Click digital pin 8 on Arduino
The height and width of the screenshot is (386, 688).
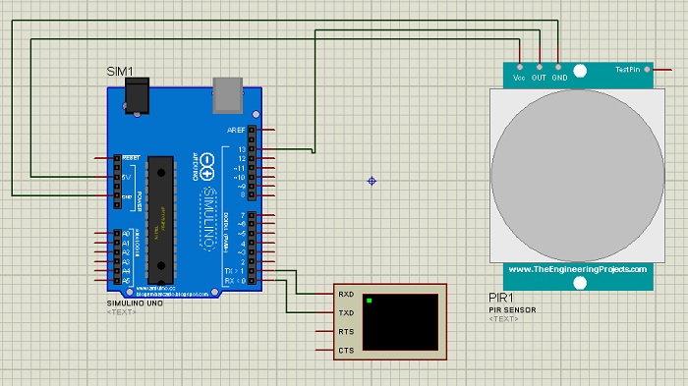[x=252, y=195]
